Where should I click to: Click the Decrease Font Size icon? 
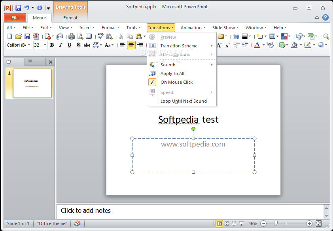click(x=228, y=45)
